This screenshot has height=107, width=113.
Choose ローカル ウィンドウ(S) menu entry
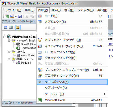pos(72,52)
